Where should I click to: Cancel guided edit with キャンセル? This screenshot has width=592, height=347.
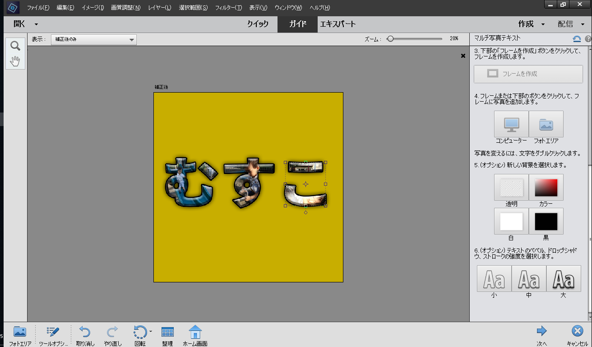tap(577, 336)
